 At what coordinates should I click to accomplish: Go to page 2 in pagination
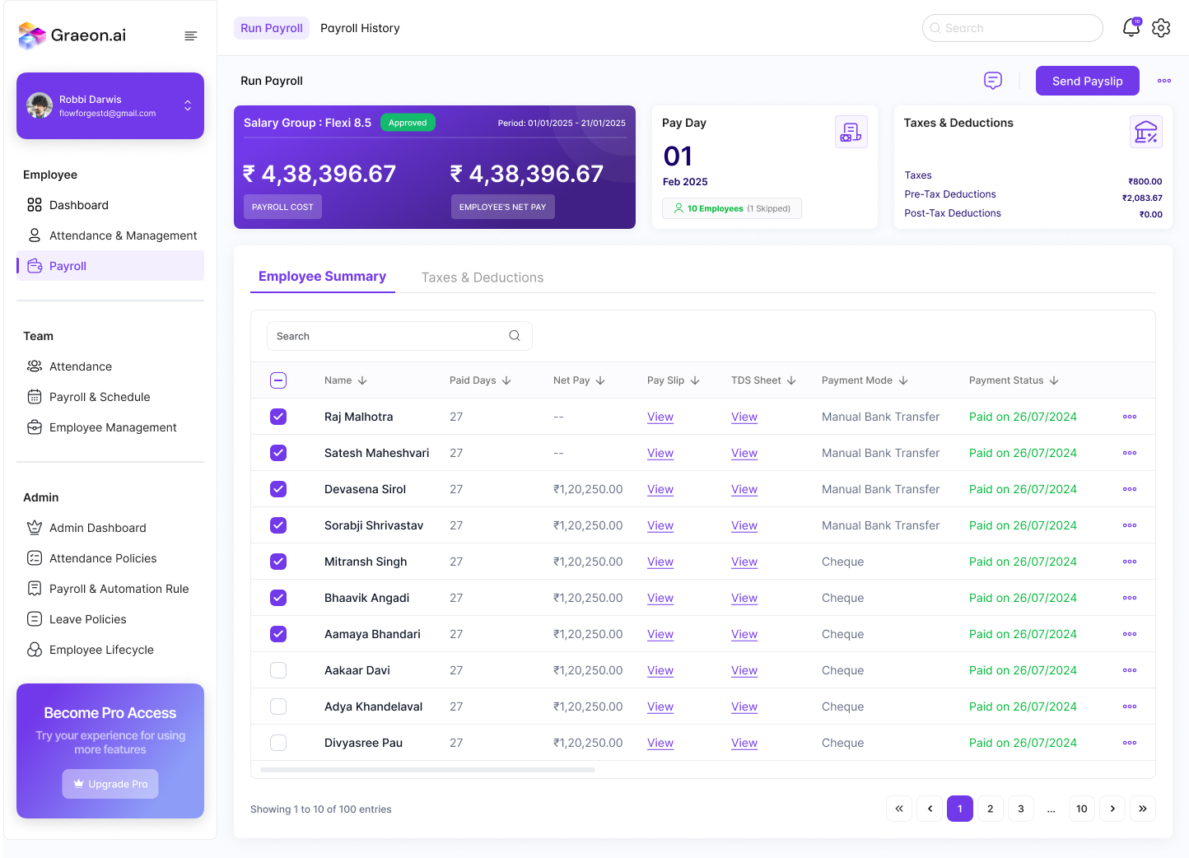point(990,809)
